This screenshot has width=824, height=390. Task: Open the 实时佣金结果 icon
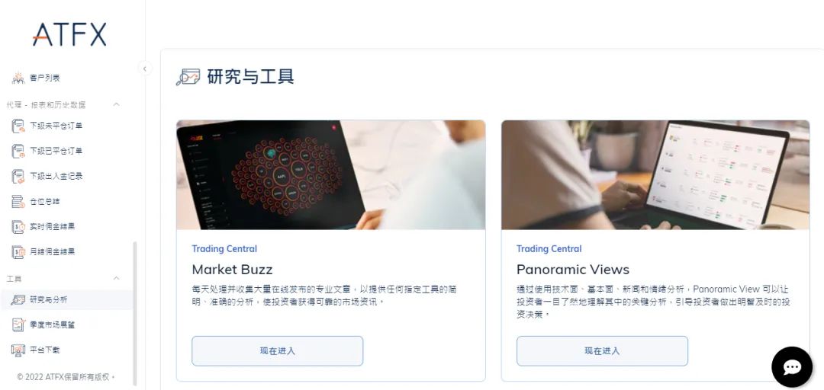click(x=18, y=227)
